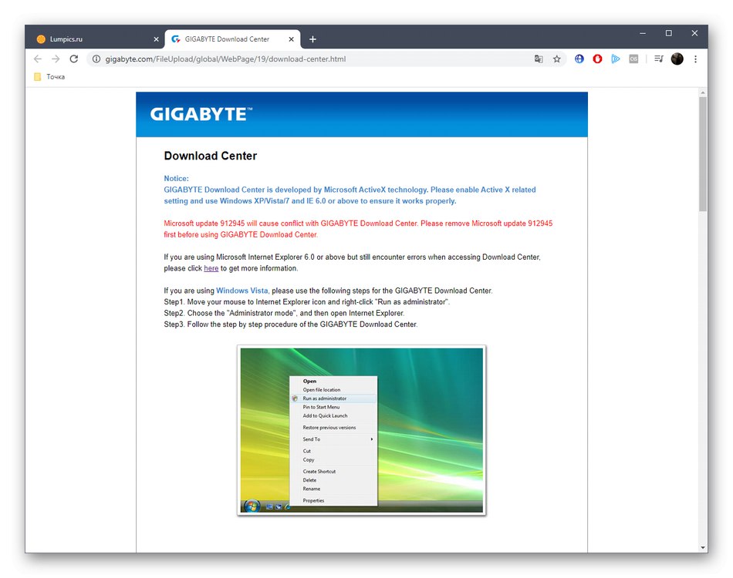This screenshot has height=578, width=733.
Task: Click the red "Microsoft update 912945" warning text
Action: 358,229
